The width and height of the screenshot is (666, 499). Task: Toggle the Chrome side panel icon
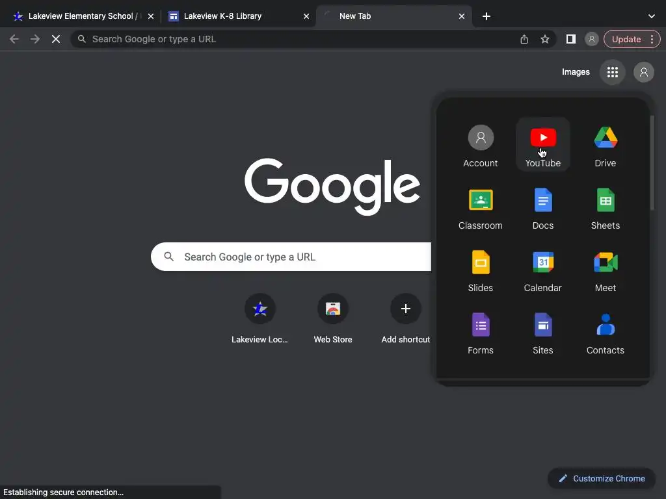point(570,39)
